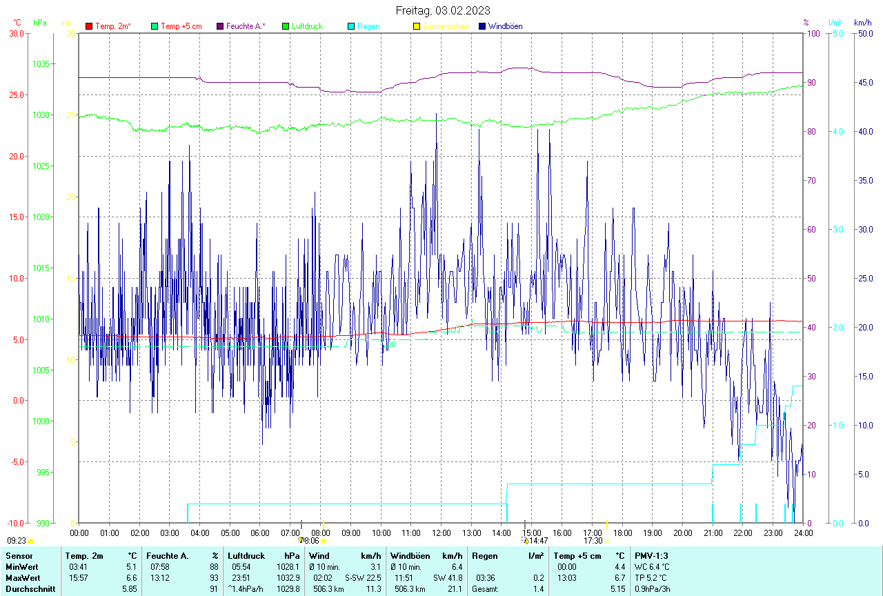Viewport: 883px width, 596px height.
Task: Click the 'PMV-1:3' header
Action: 651,555
